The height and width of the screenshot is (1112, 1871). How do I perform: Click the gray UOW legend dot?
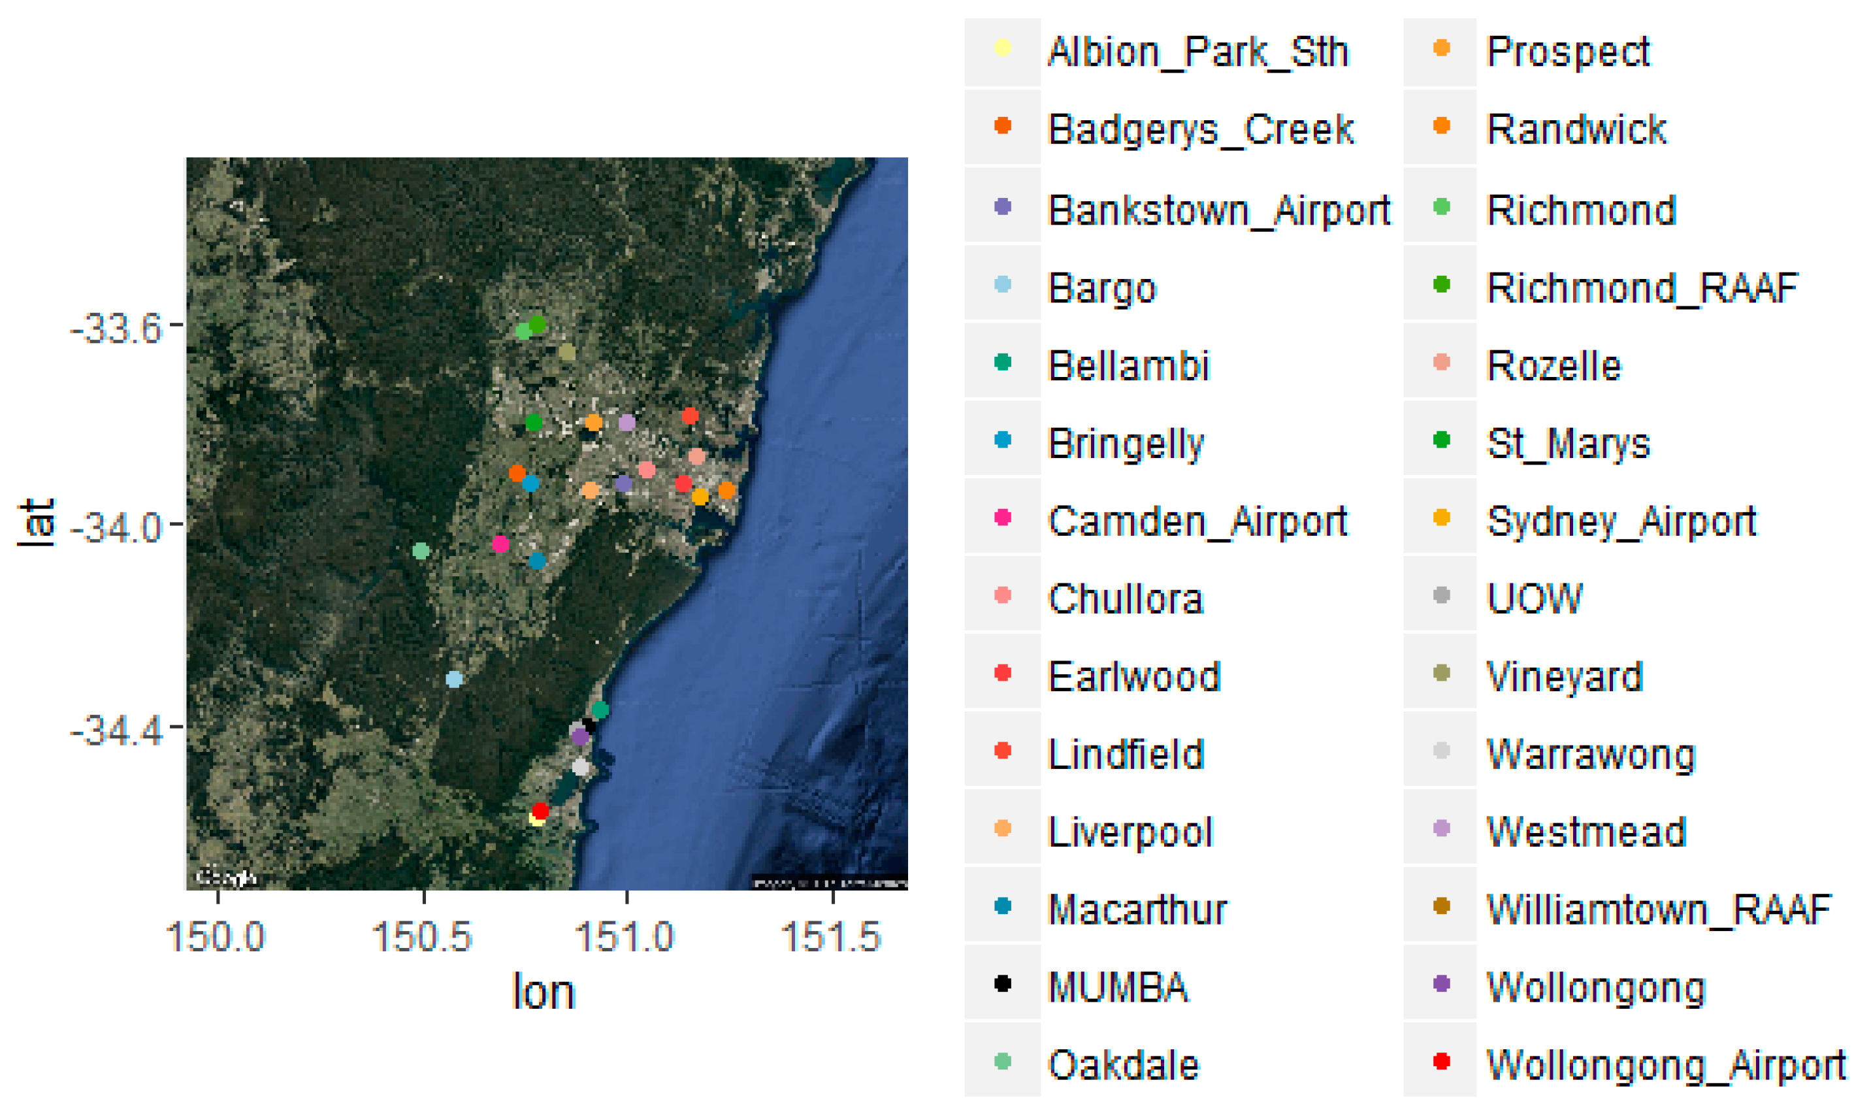click(1441, 595)
